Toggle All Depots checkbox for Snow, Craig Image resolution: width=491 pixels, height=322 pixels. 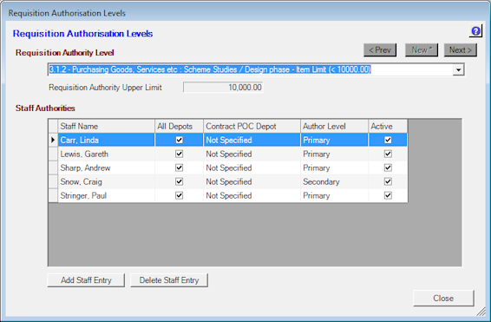tap(179, 181)
